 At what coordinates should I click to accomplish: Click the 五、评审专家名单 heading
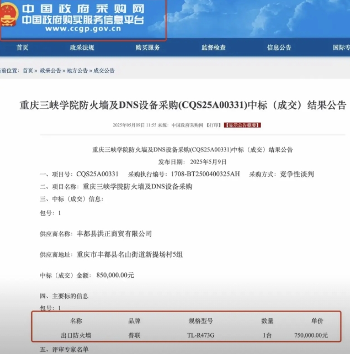click(64, 349)
